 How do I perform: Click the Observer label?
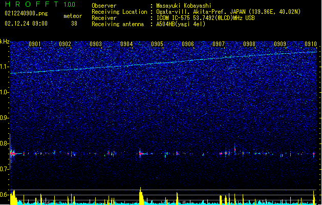104,6
